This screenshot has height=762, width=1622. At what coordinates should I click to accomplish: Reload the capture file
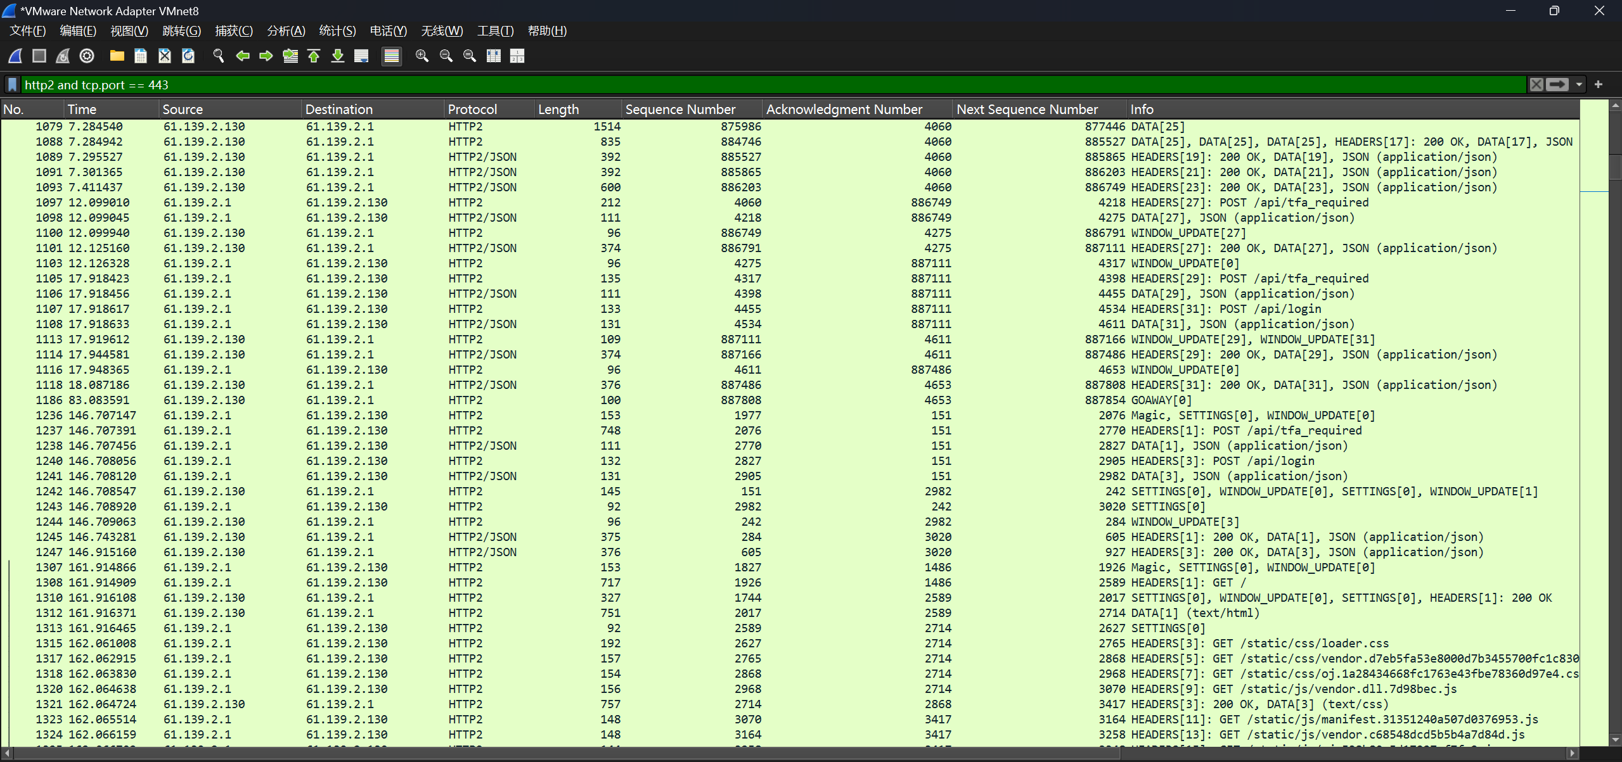(x=188, y=56)
